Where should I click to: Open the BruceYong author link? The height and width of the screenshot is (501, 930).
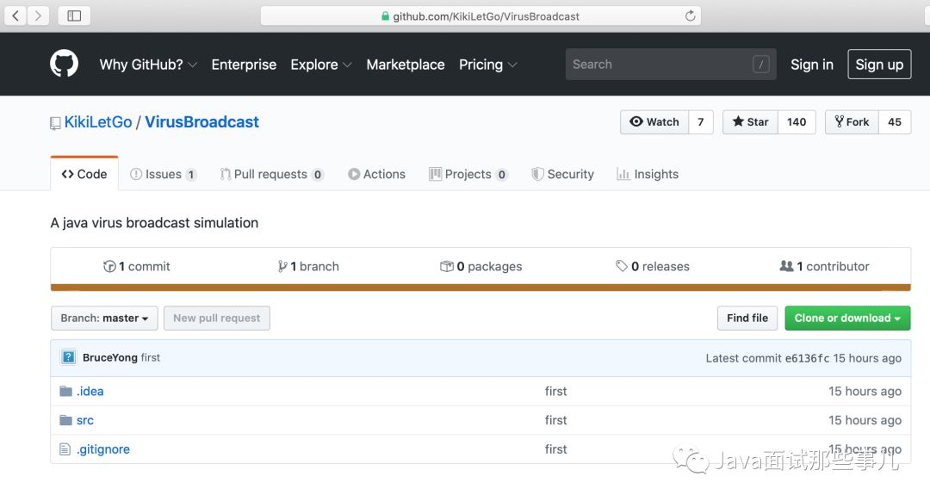(109, 357)
